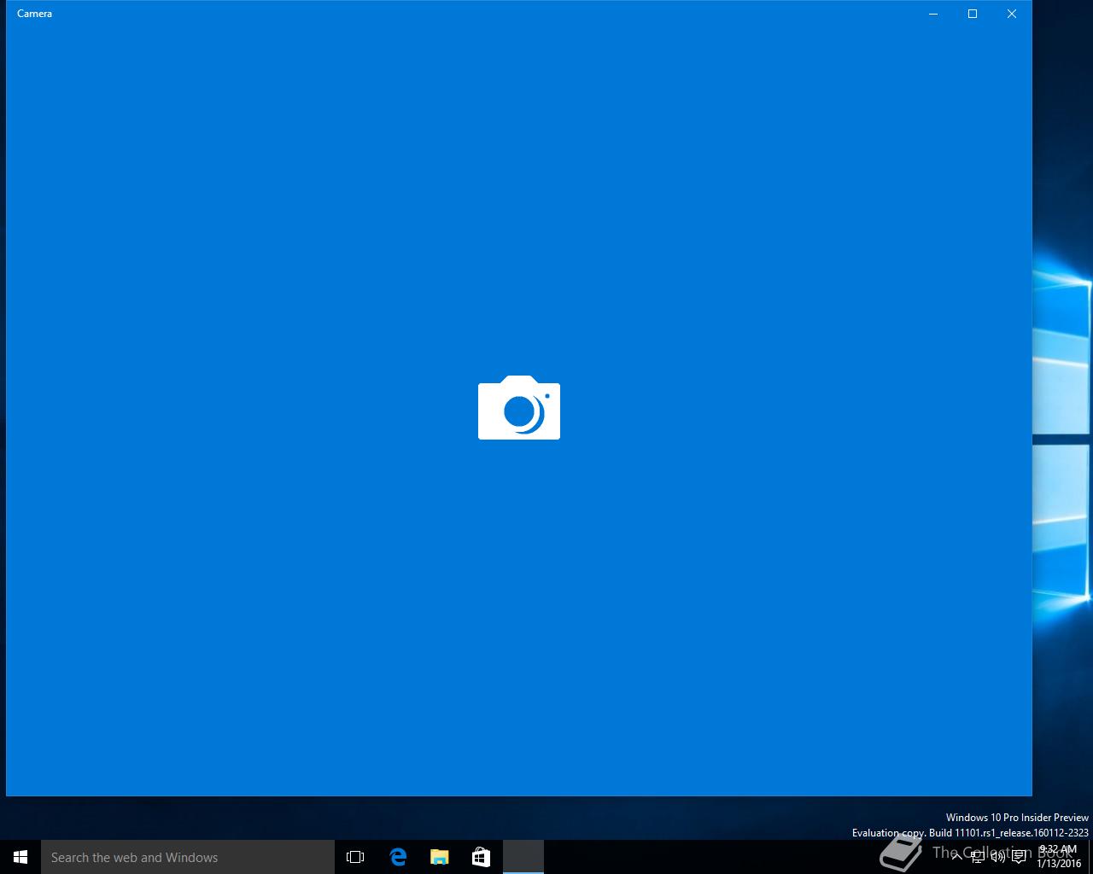Open Task View from the taskbar

pos(355,857)
